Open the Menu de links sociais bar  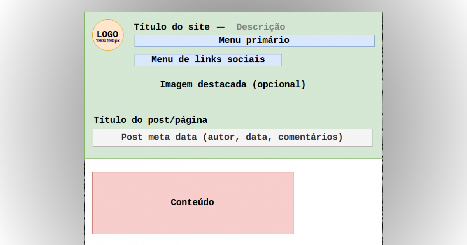pyautogui.click(x=208, y=60)
